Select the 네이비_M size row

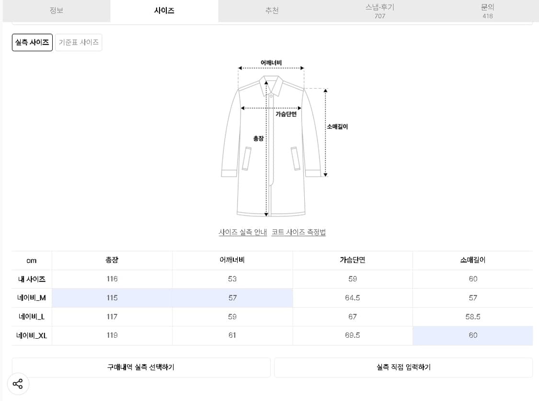31,298
